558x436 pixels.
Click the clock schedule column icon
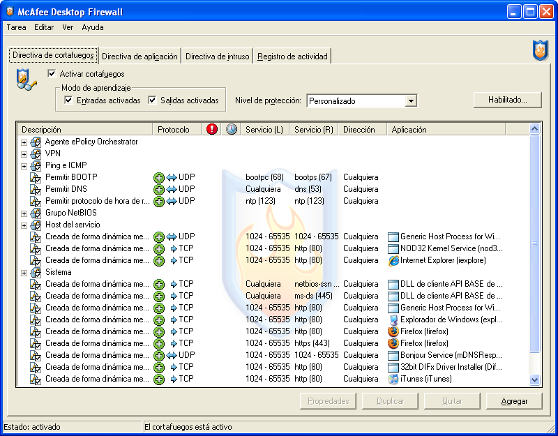click(x=232, y=129)
